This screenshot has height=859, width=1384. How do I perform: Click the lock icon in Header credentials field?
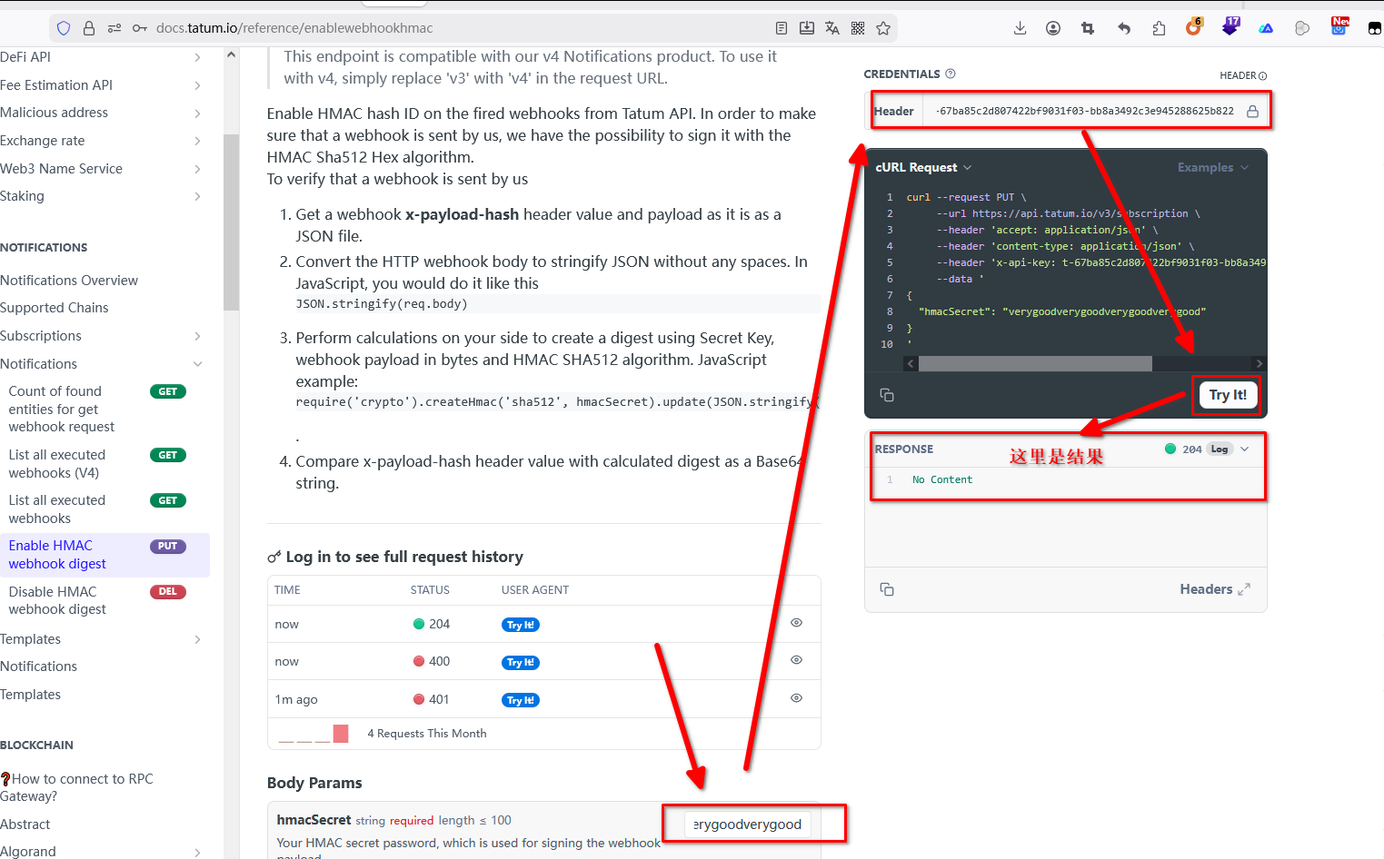[1252, 112]
